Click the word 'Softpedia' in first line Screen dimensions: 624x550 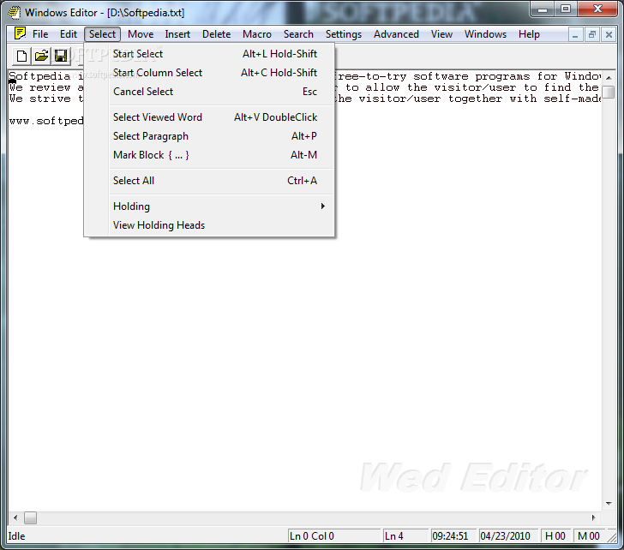tap(39, 76)
